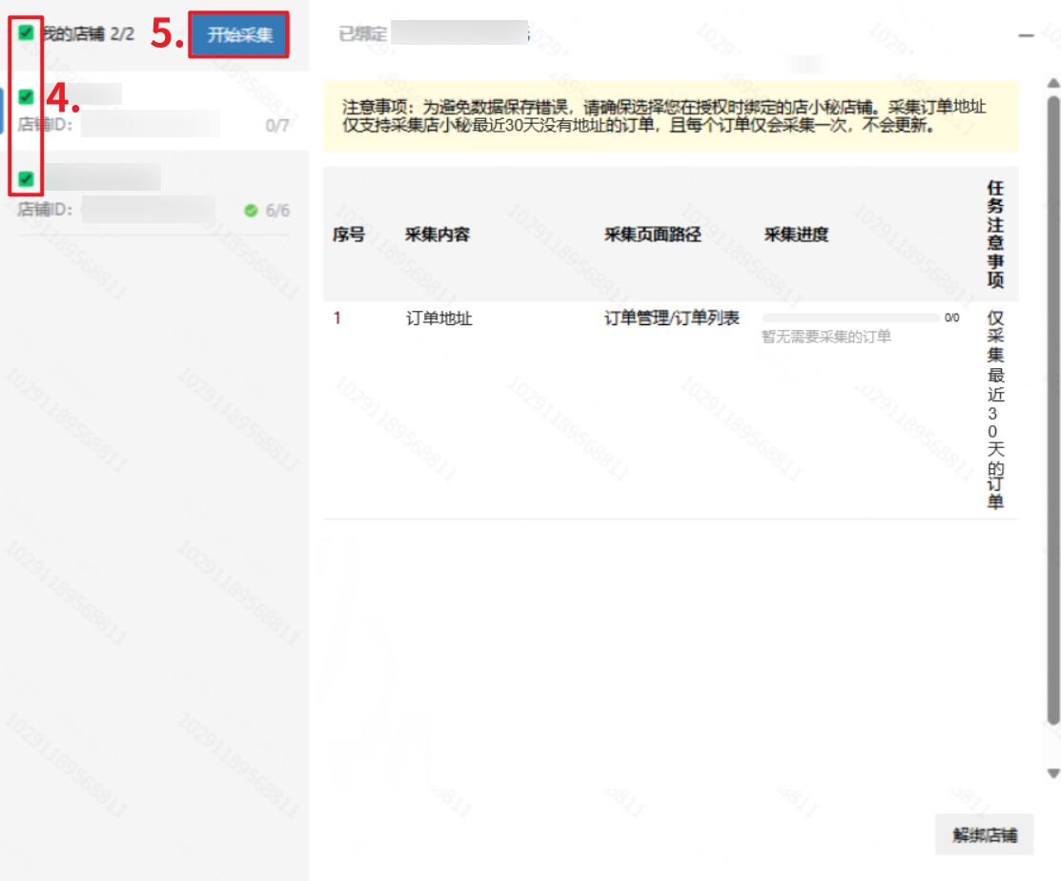Click the scrollbar down arrow
Viewport: 1061px width, 881px height.
(1052, 772)
